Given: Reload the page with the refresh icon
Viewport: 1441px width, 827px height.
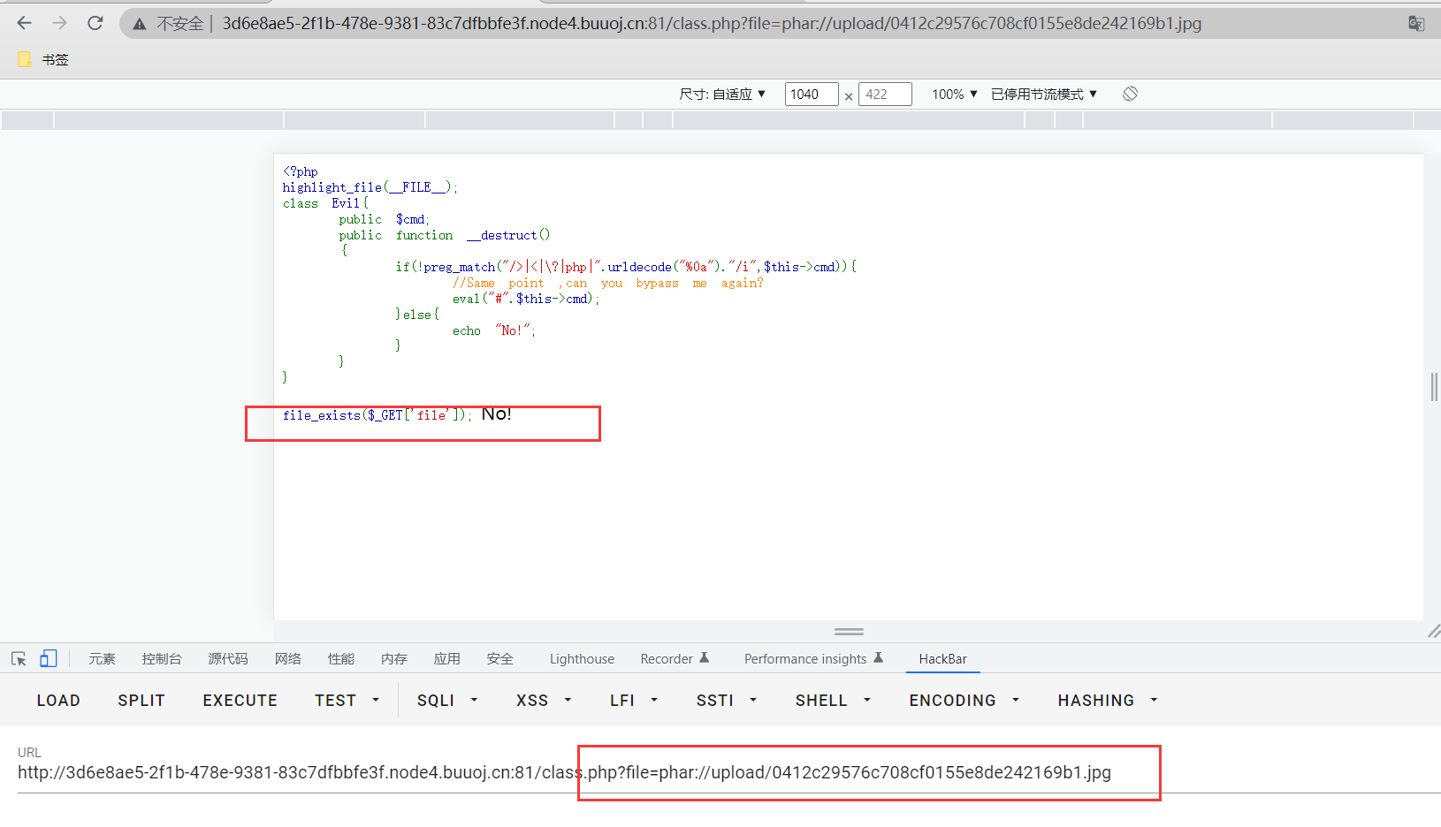Looking at the screenshot, I should point(95,23).
